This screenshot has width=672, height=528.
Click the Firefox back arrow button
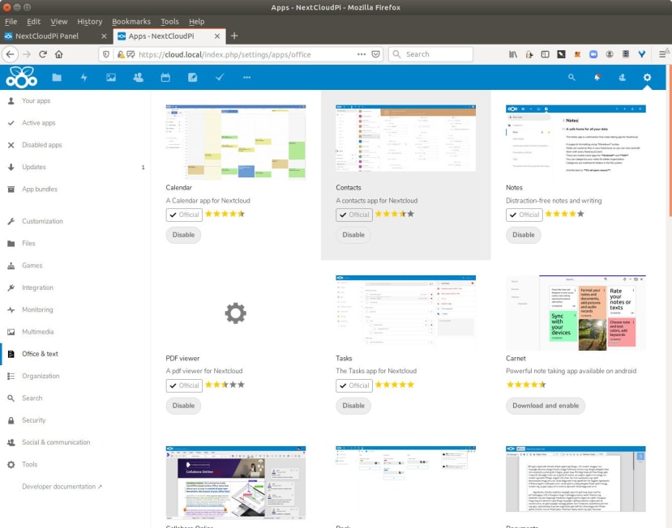click(11, 54)
